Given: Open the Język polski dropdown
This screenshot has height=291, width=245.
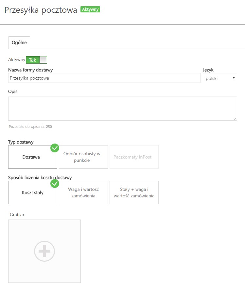Looking at the screenshot, I should click(x=220, y=78).
